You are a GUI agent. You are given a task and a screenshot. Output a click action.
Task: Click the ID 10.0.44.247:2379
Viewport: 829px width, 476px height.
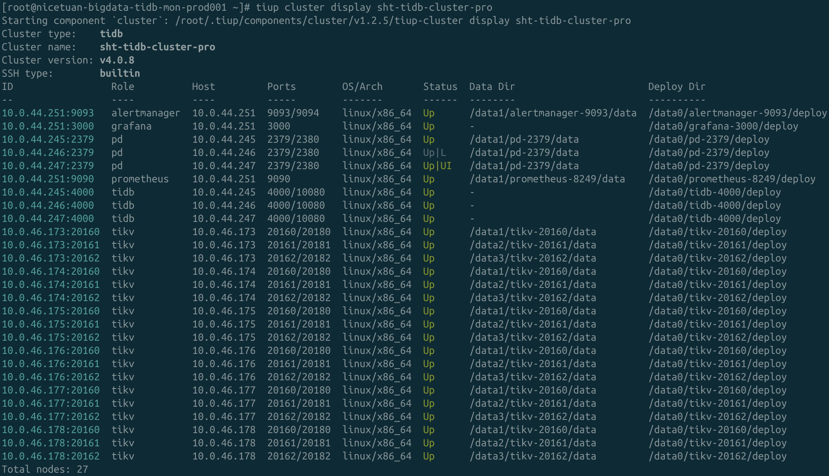click(x=48, y=166)
